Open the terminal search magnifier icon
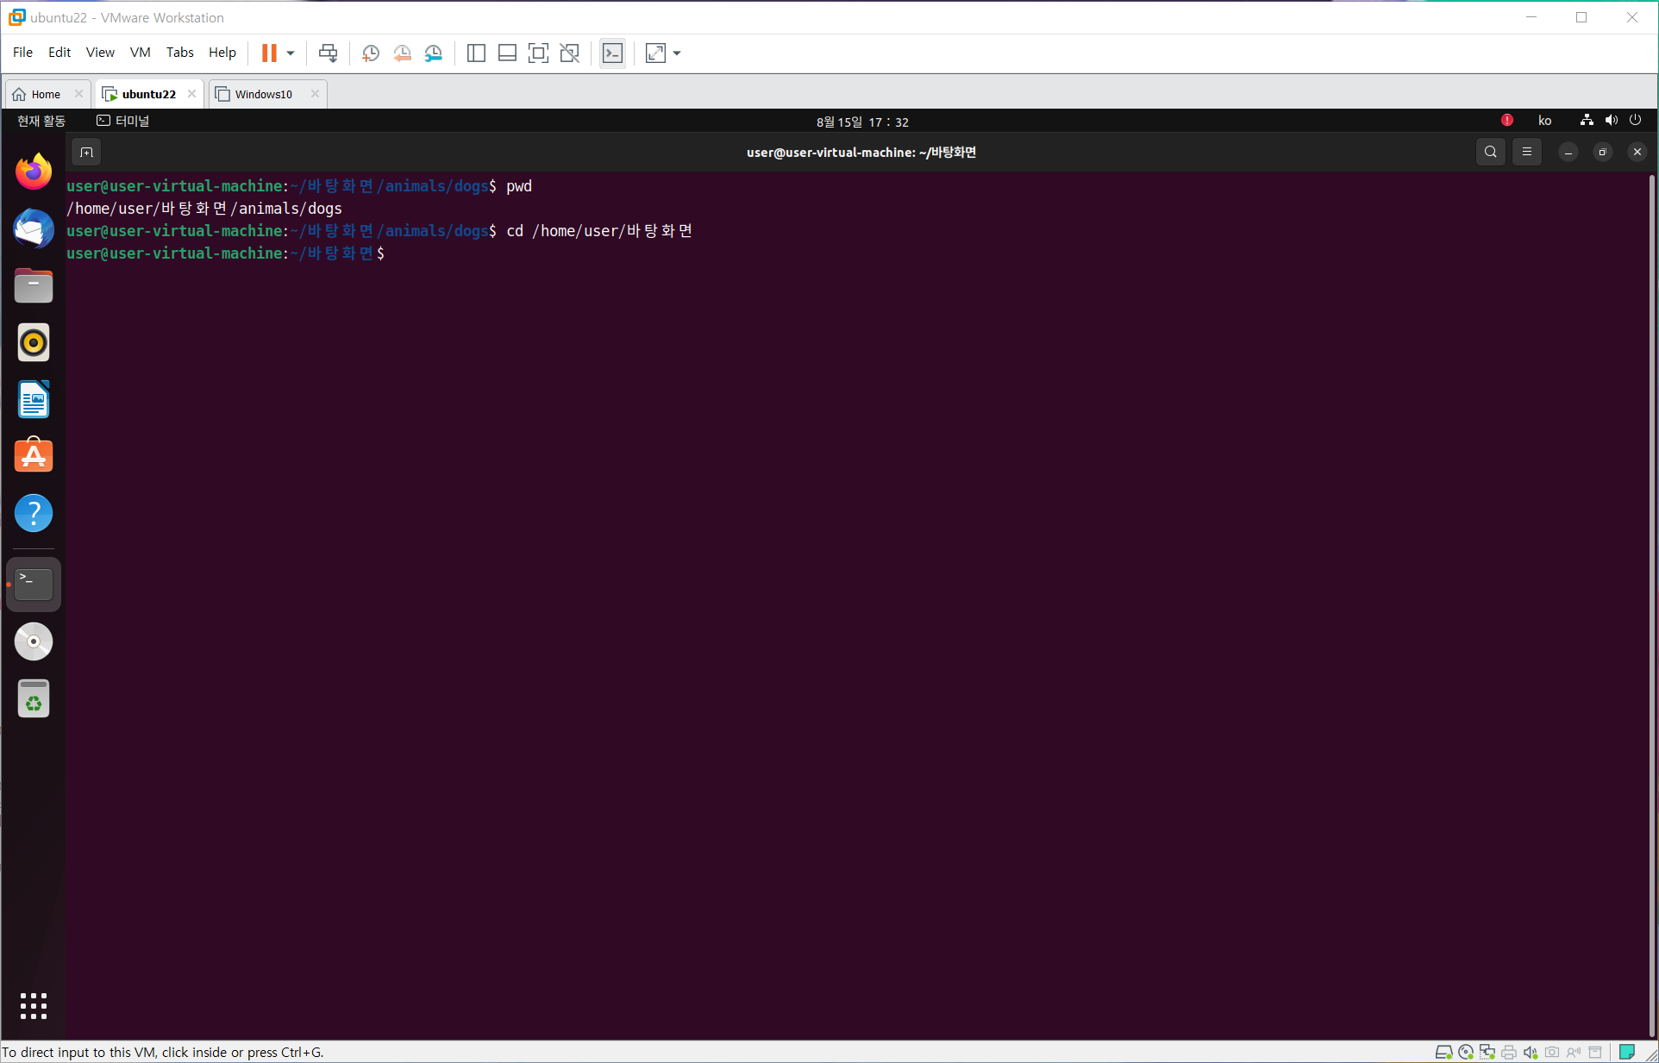Image resolution: width=1659 pixels, height=1063 pixels. [1490, 152]
